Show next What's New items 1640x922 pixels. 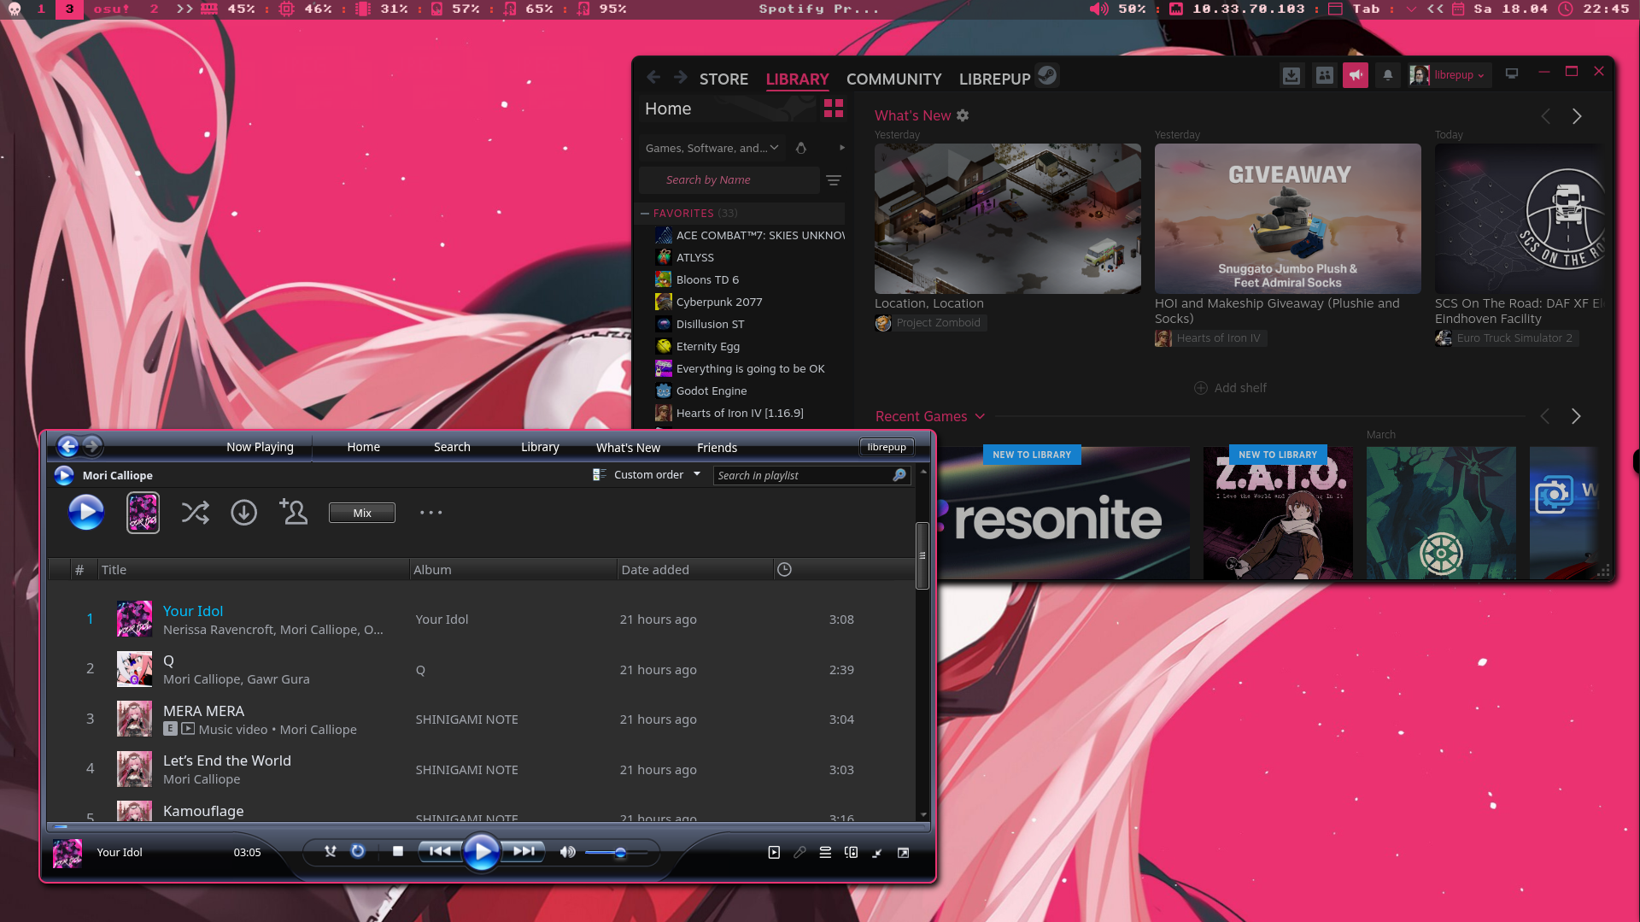coord(1577,116)
